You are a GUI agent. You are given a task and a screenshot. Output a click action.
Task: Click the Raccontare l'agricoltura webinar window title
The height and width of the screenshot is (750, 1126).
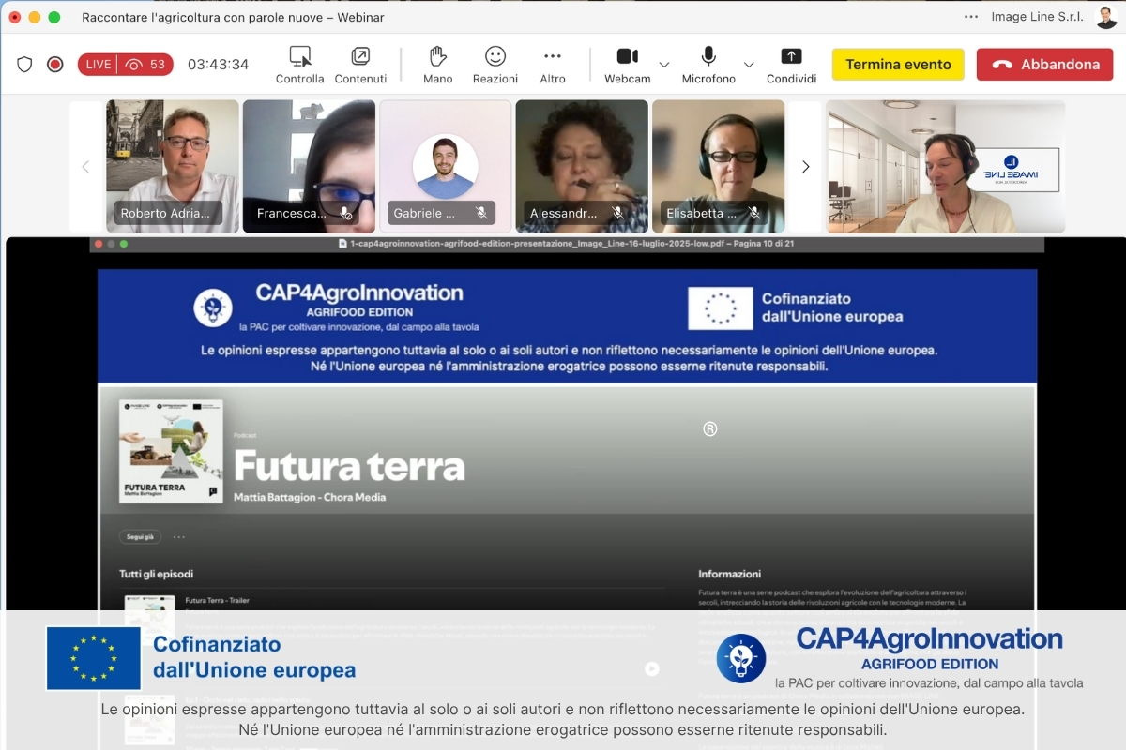coord(233,17)
